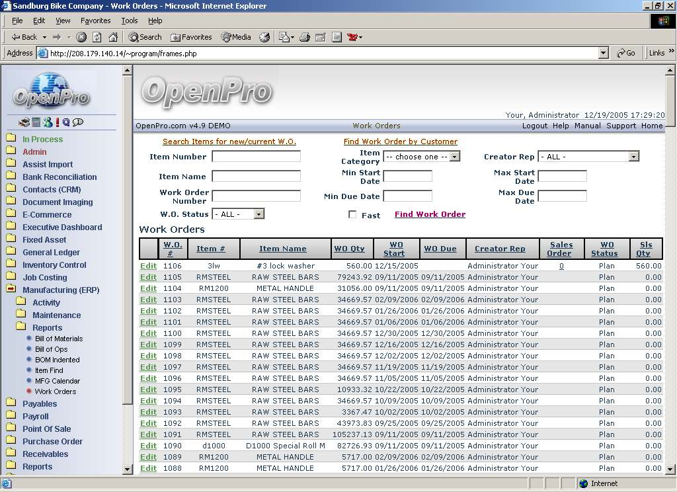Click the browser Home toolbar icon
Screen dimensions: 677x492
[113, 37]
